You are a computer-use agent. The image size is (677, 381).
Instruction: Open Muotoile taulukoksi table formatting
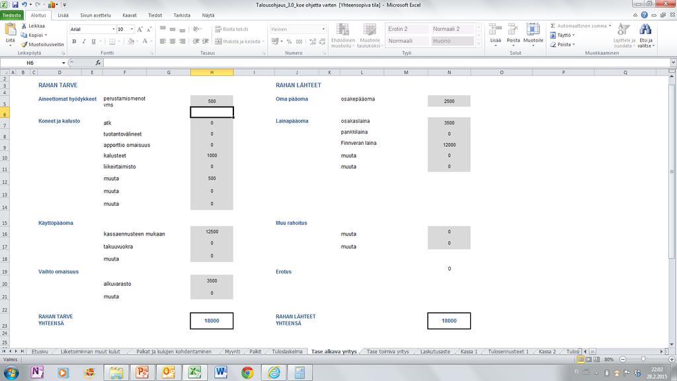click(x=370, y=36)
